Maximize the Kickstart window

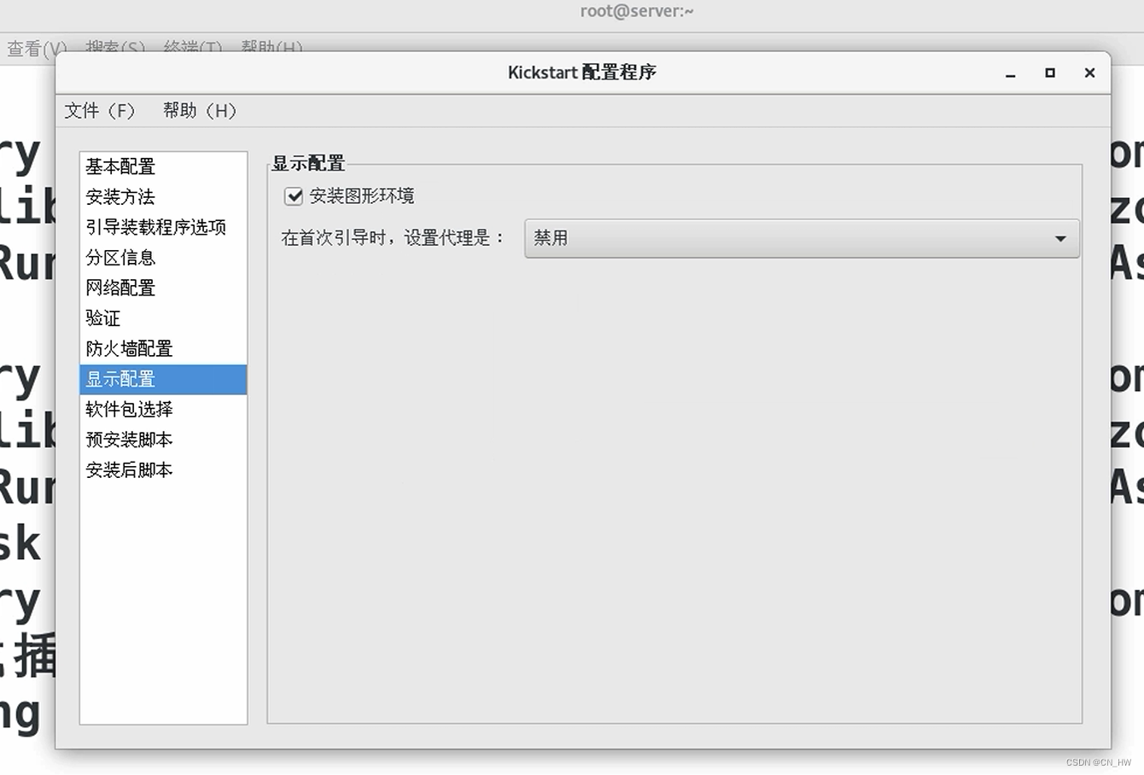(1050, 73)
